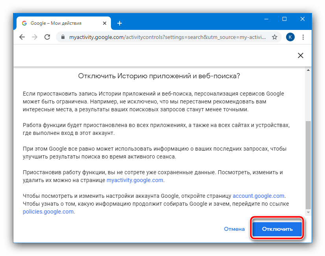Reload the current page
325x256 pixels.
47,37
